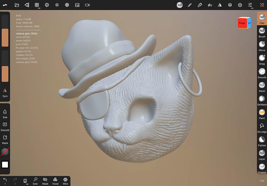Open the painting eyedropper menu
The width and height of the screenshot is (267, 186).
point(199,5)
